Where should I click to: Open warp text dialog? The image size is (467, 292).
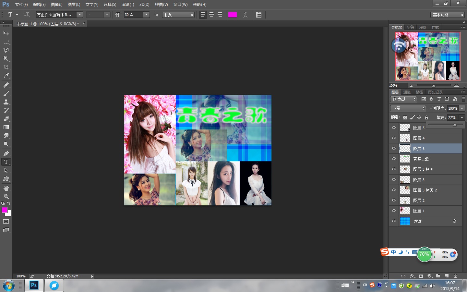pyautogui.click(x=245, y=15)
